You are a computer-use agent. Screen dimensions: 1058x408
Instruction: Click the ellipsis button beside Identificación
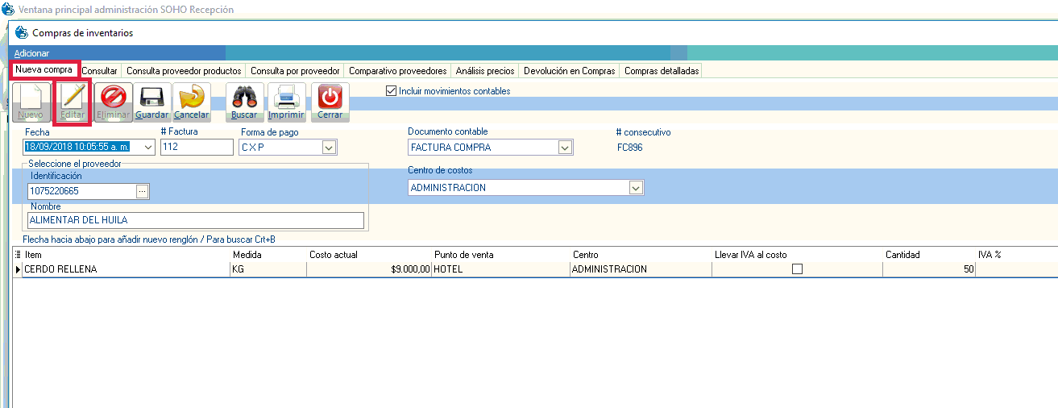click(x=143, y=192)
